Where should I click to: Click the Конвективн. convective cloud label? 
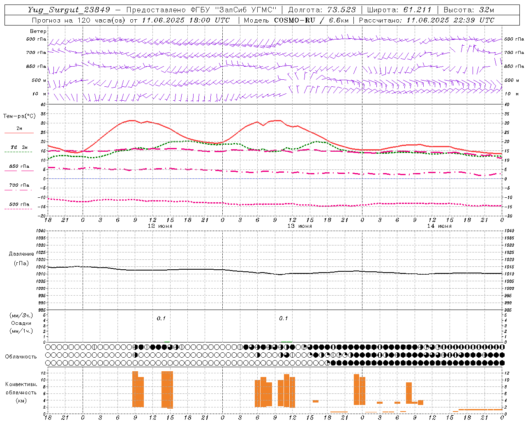click(21, 384)
